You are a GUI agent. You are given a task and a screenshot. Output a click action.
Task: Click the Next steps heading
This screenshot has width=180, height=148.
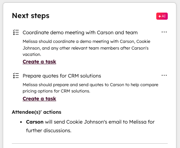30,16
